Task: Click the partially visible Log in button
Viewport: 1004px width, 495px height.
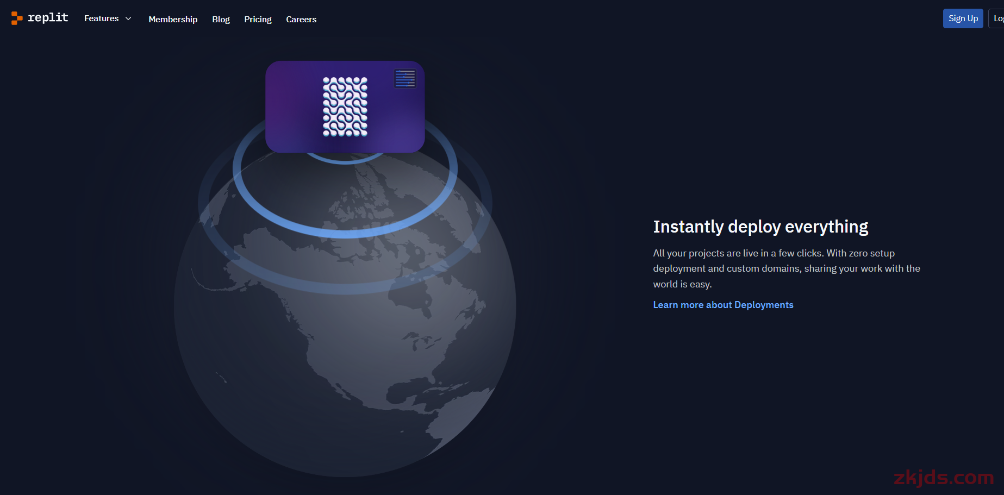Action: (997, 18)
